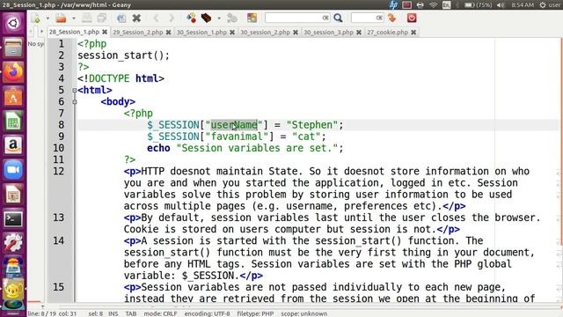Click on "favanimal" key in line 9

(237, 136)
